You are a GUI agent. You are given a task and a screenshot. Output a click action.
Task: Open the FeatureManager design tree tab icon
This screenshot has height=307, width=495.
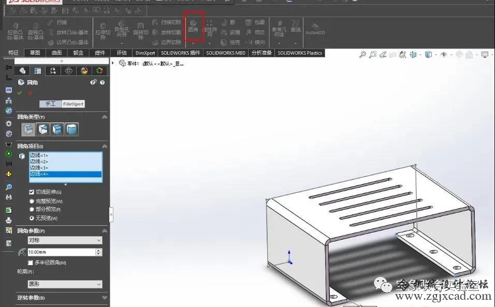tap(22, 71)
